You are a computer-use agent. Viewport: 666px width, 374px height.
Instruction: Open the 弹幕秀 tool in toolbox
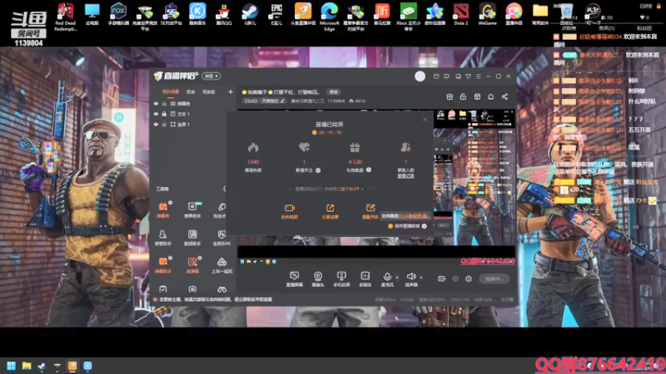[x=163, y=209]
